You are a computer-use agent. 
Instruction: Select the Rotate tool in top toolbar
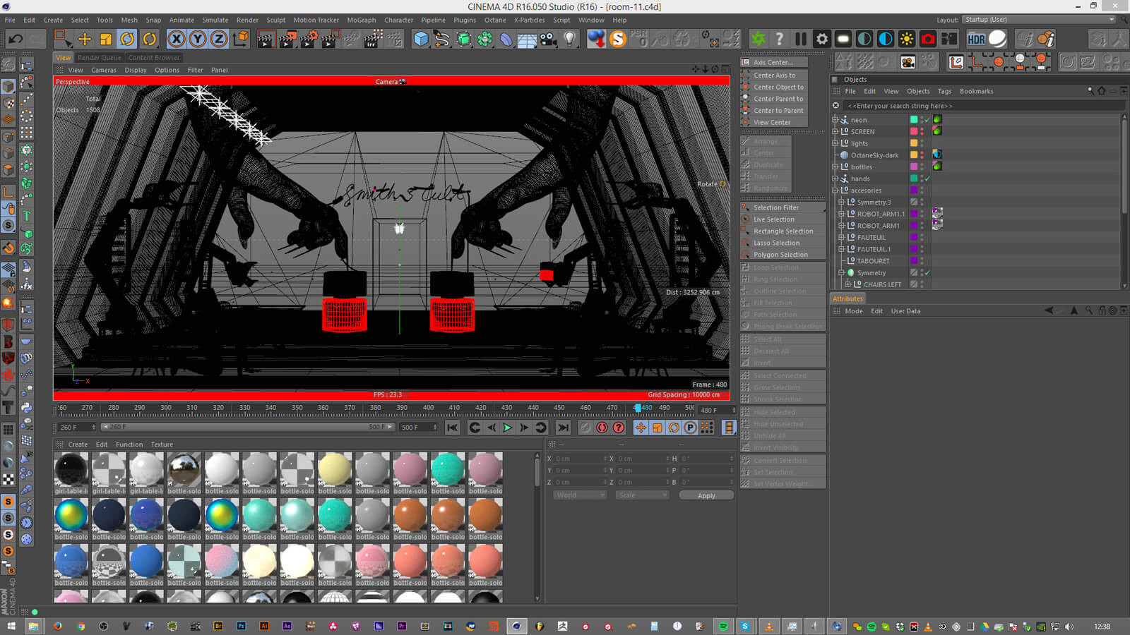tap(127, 39)
